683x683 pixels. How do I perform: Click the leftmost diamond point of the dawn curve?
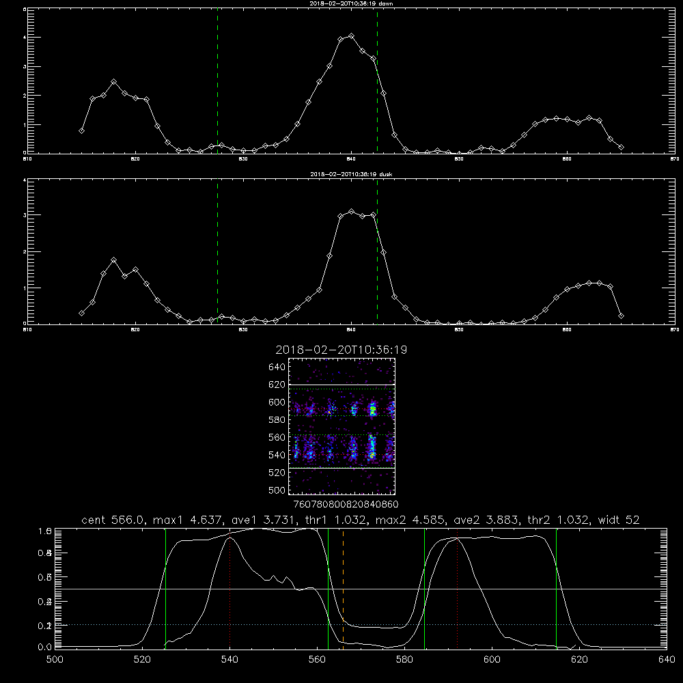pos(81,130)
